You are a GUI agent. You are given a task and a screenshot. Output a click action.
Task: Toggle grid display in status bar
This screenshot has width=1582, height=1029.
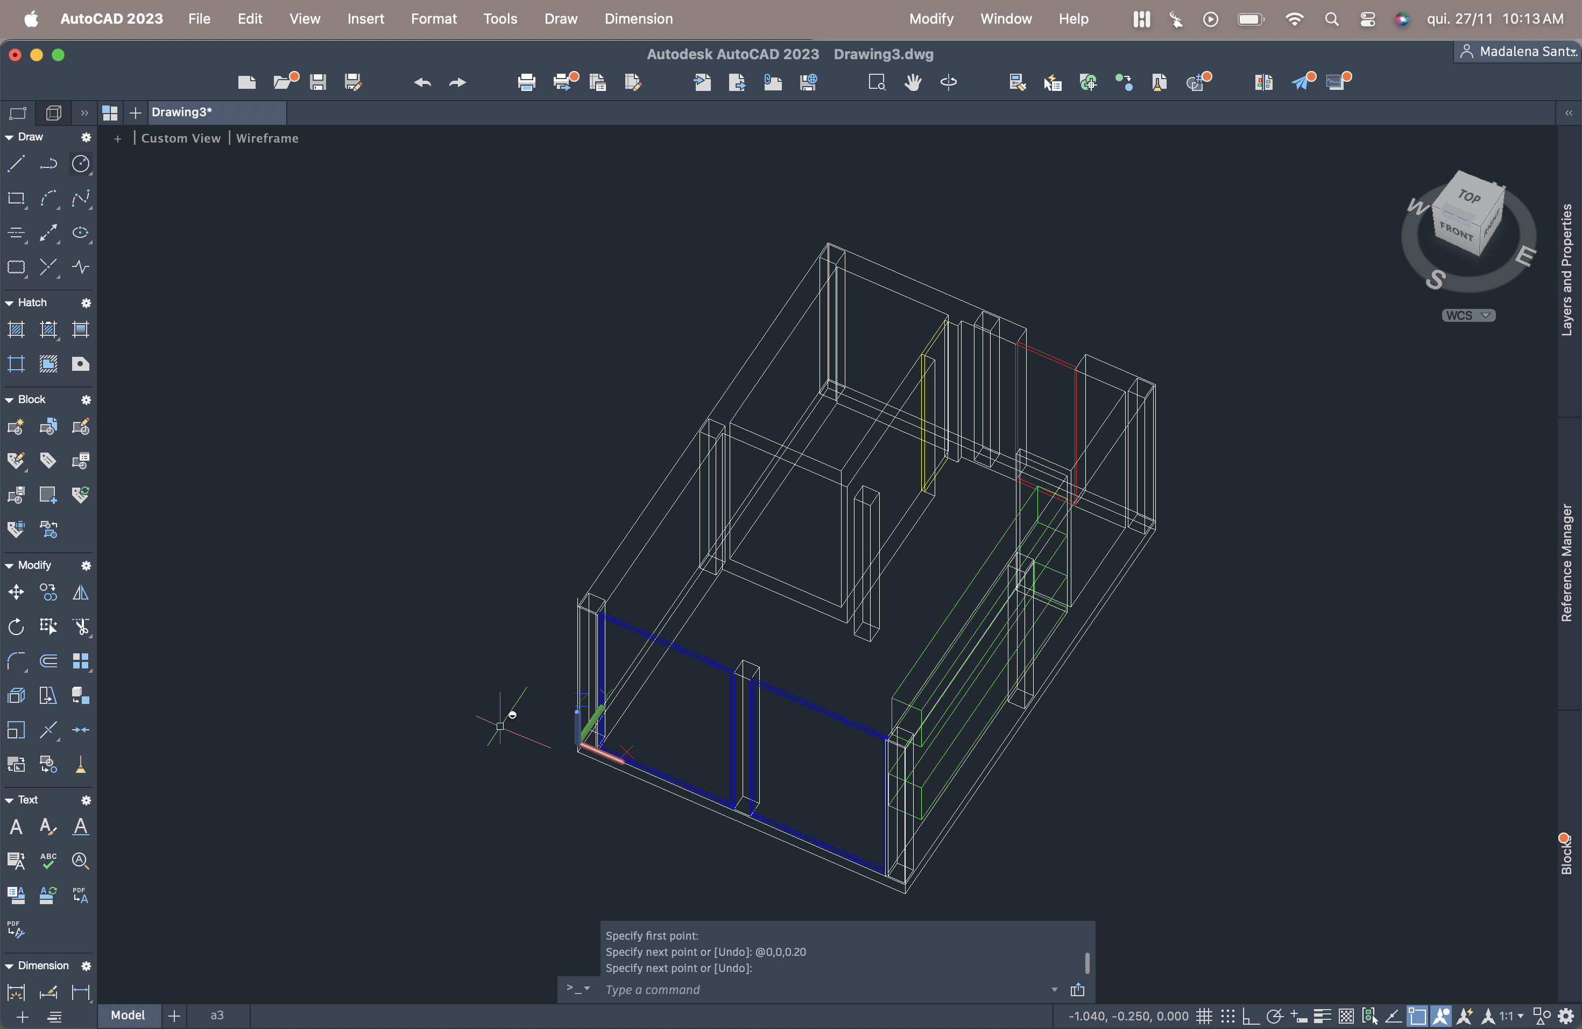(x=1204, y=1016)
